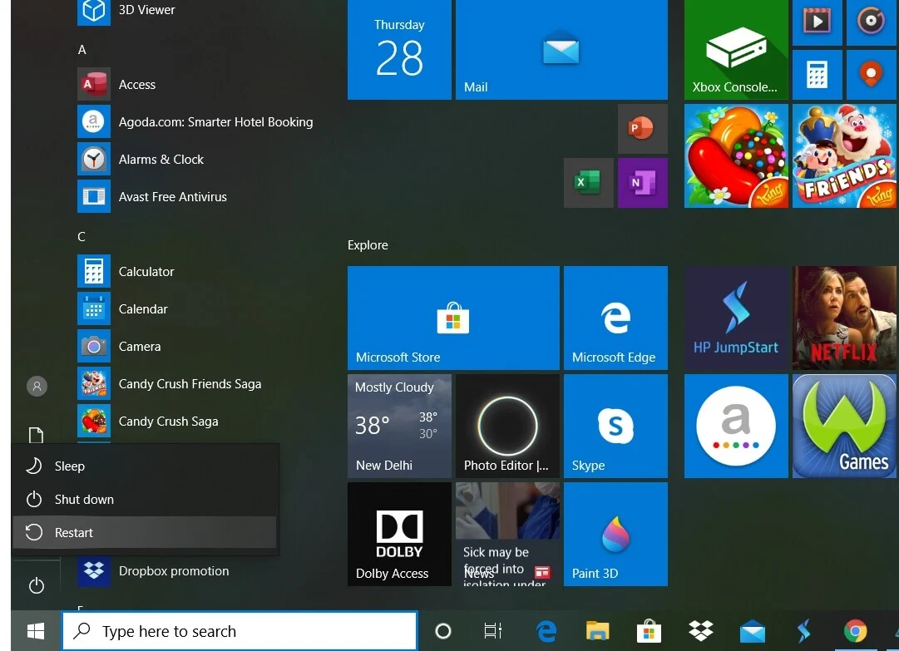Open the Netflix tile
The height and width of the screenshot is (651, 899).
(x=844, y=318)
